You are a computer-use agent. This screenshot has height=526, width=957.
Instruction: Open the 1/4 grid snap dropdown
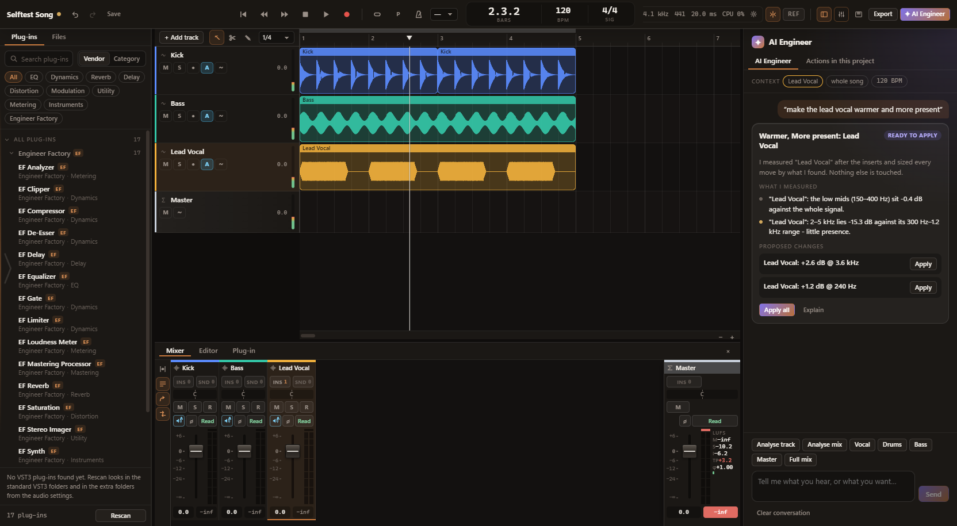point(276,38)
